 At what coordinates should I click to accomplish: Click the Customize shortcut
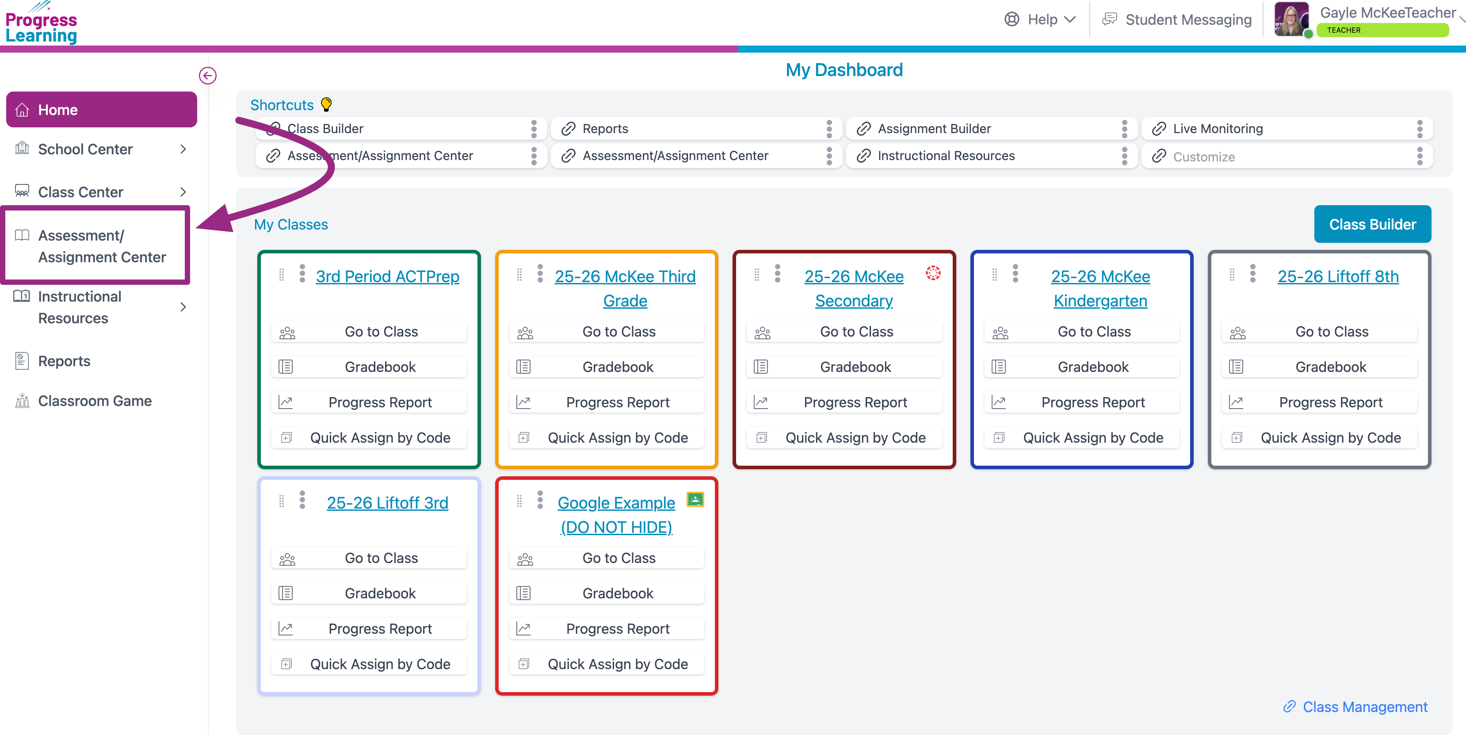click(1287, 156)
